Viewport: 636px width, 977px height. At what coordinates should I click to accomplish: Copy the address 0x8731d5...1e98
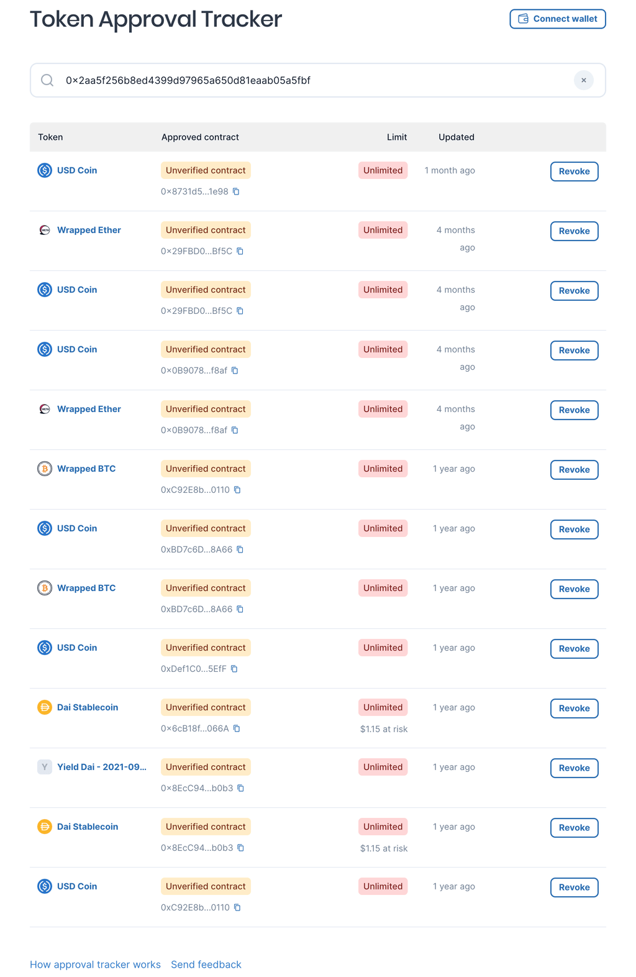point(235,191)
